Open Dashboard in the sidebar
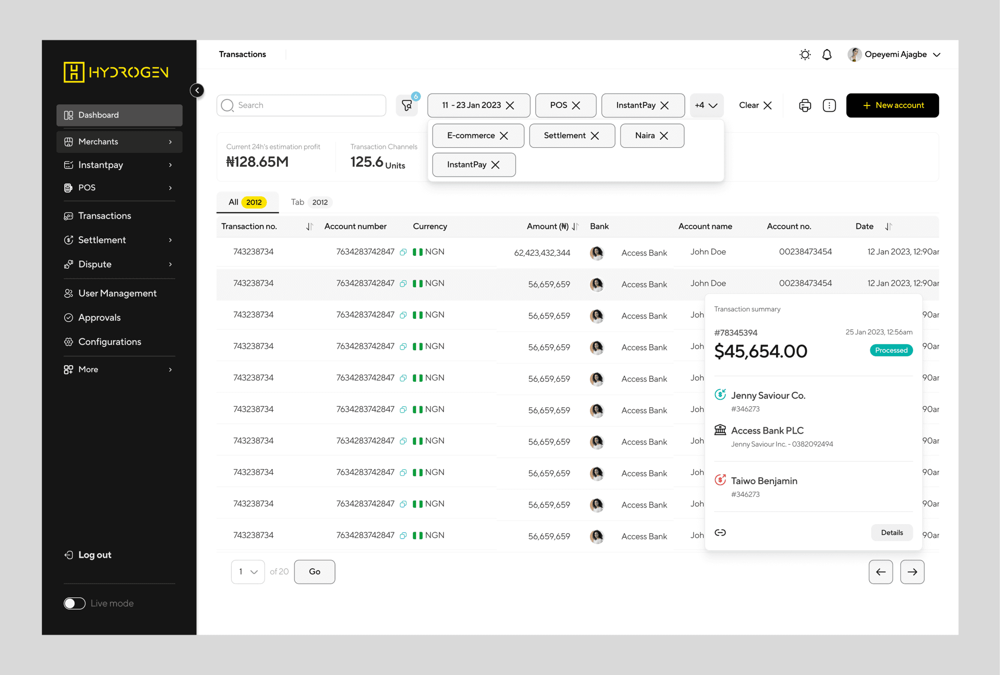The width and height of the screenshot is (1000, 675). click(119, 115)
